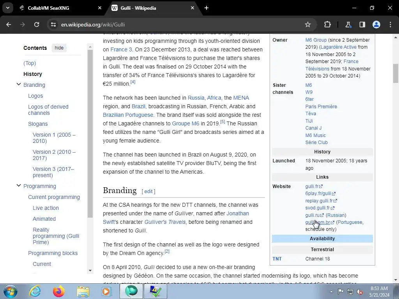Screen dimensions: 399x299
Task: Go to Reality programming (Gulli Prime)
Action: (x=56, y=236)
